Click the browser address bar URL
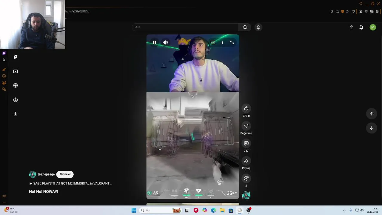The height and width of the screenshot is (215, 382). pos(77,11)
